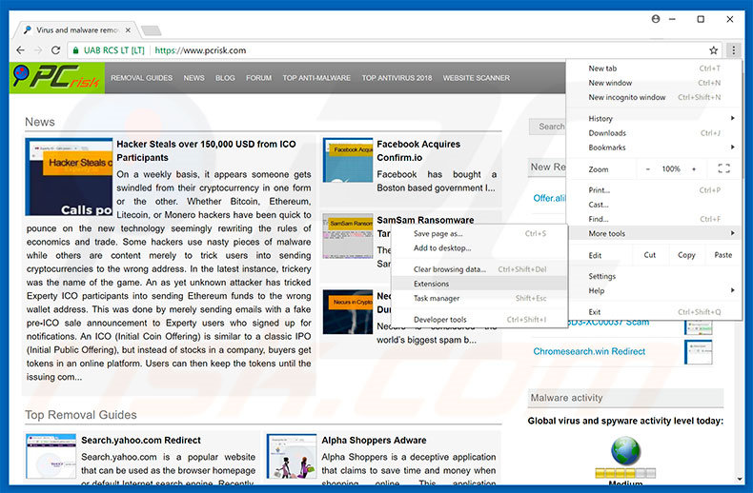Screen dimensions: 753x493
Task: Open TOP ANTI-MALWARE nav item
Action: coord(316,78)
